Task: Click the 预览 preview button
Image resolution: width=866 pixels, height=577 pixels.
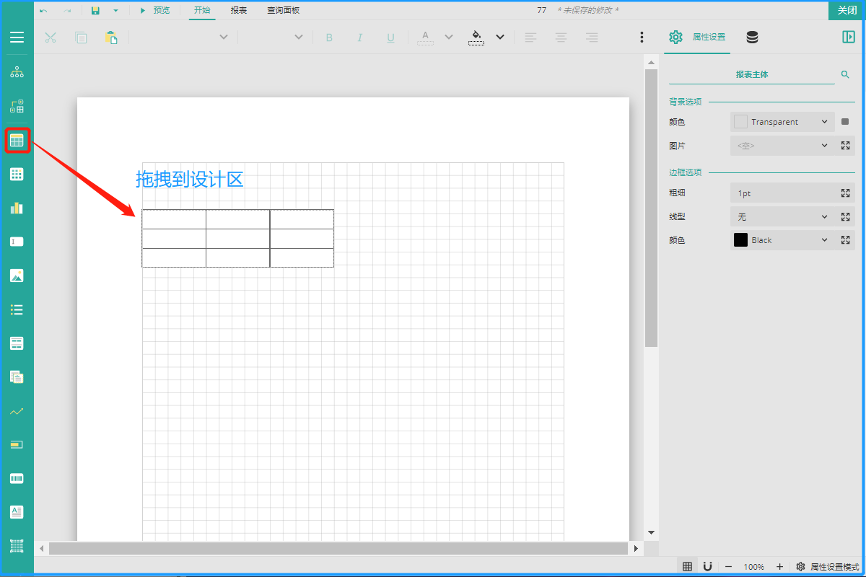Action: click(x=154, y=10)
